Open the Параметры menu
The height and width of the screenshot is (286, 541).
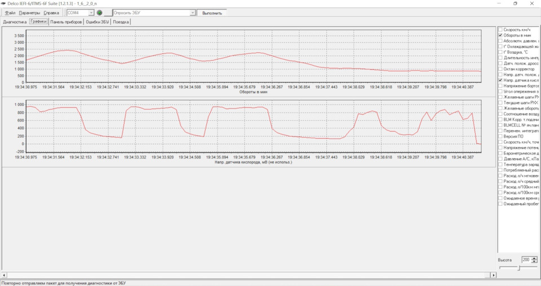pyautogui.click(x=29, y=13)
